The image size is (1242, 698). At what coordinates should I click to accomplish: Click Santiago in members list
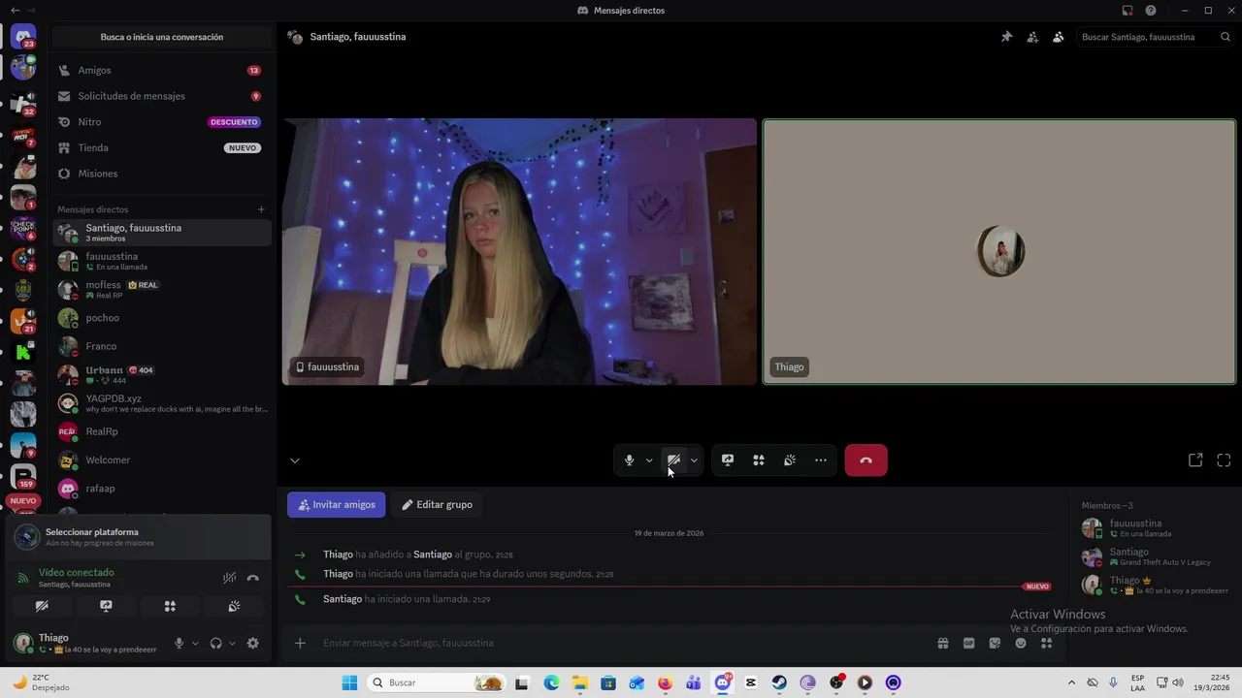pyautogui.click(x=1155, y=556)
